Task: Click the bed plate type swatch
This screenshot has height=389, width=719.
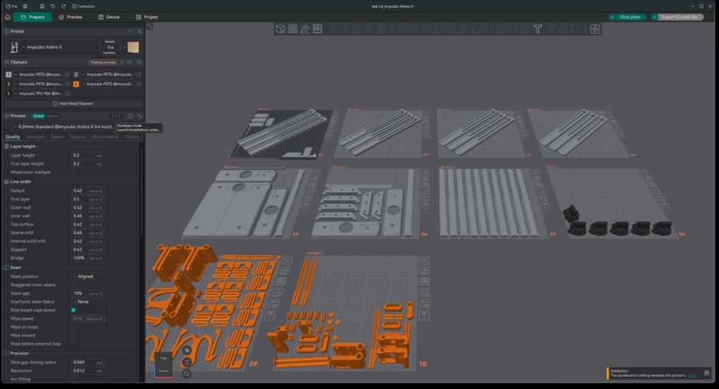Action: pyautogui.click(x=133, y=47)
